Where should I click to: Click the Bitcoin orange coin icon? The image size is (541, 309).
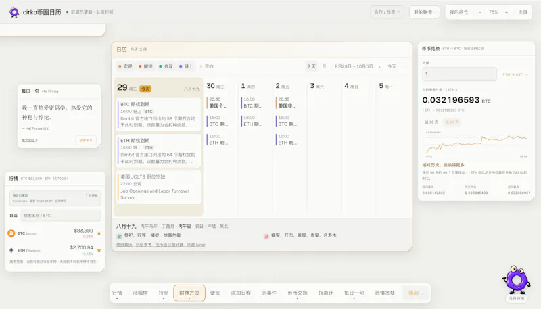[11, 233]
